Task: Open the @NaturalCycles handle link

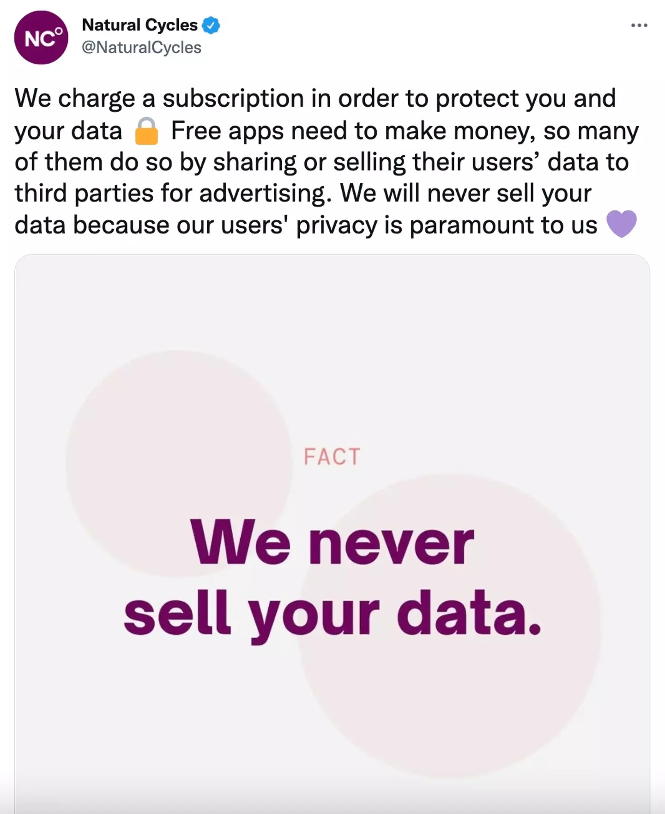Action: tap(141, 48)
